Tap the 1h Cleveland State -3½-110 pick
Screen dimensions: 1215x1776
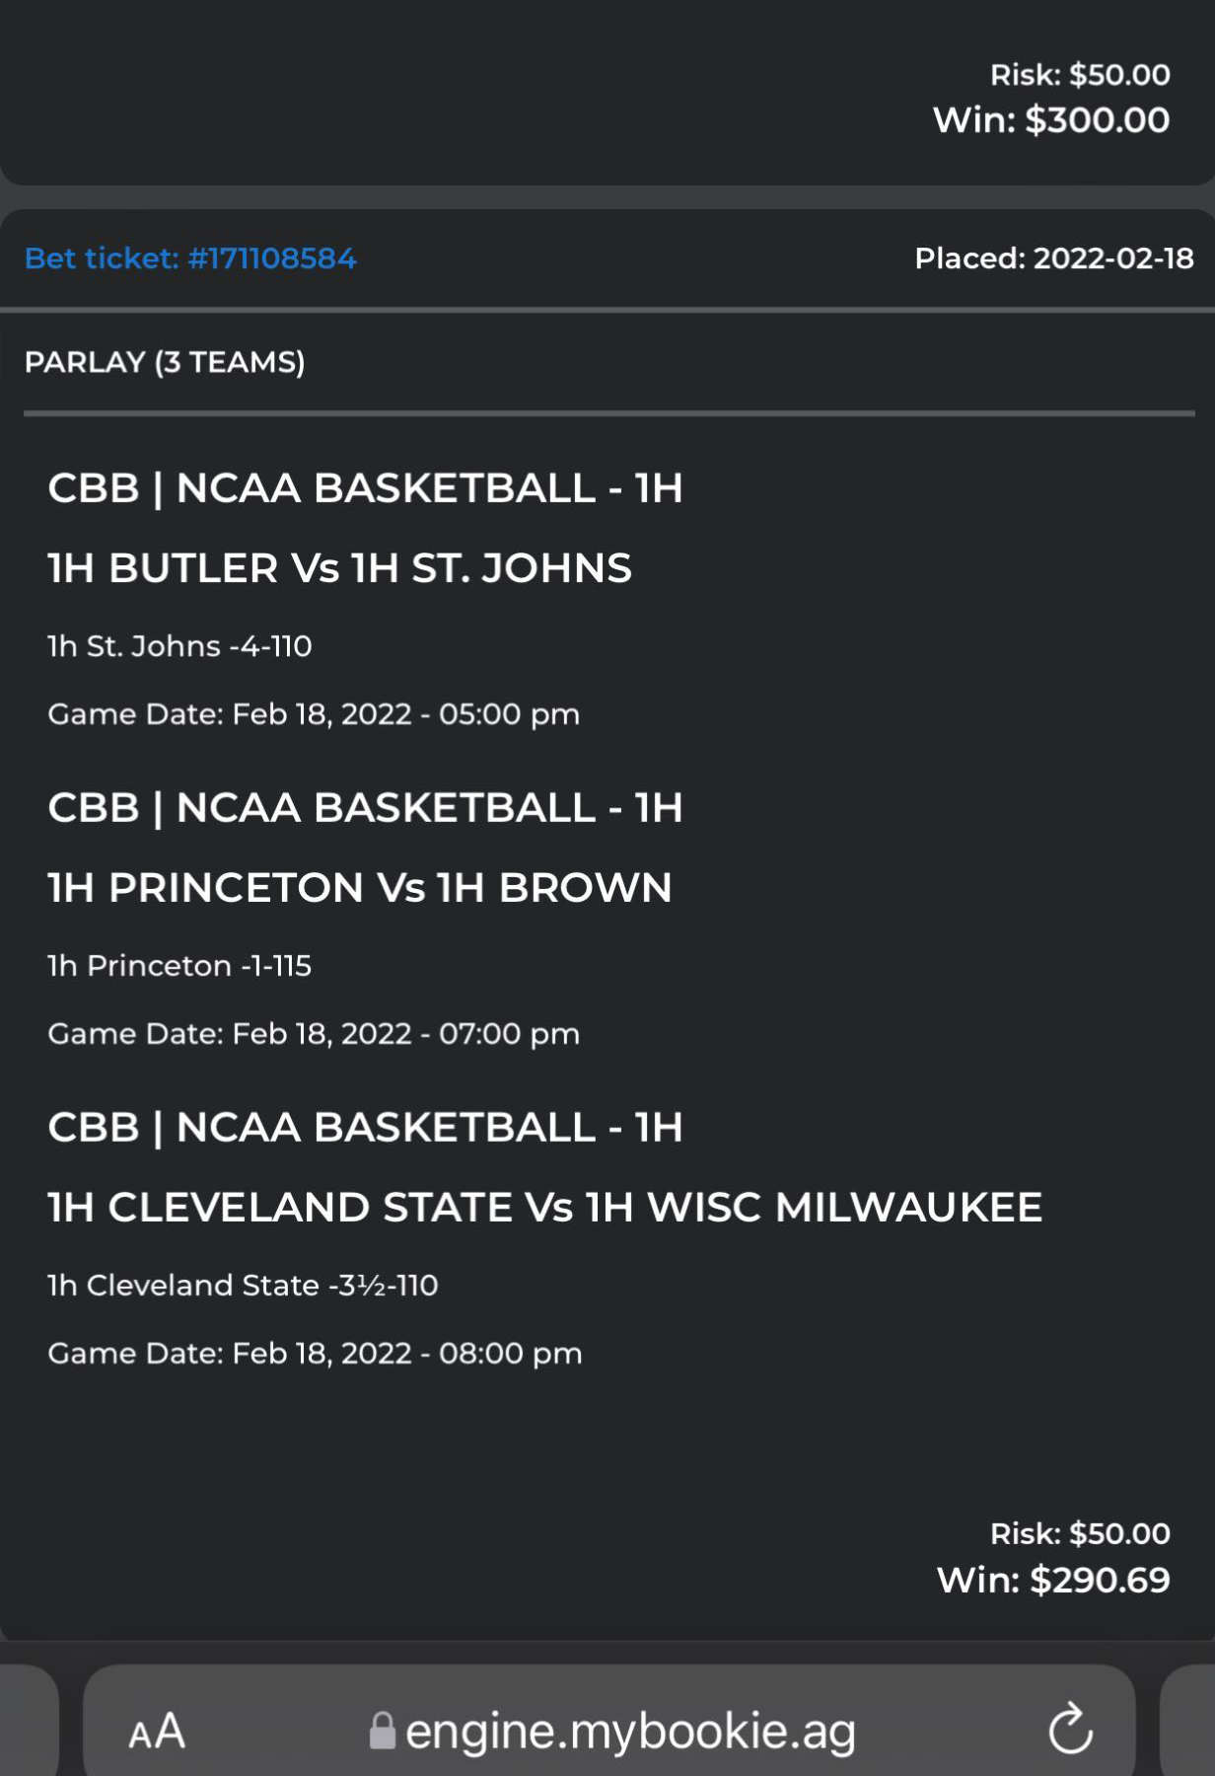coord(243,1286)
